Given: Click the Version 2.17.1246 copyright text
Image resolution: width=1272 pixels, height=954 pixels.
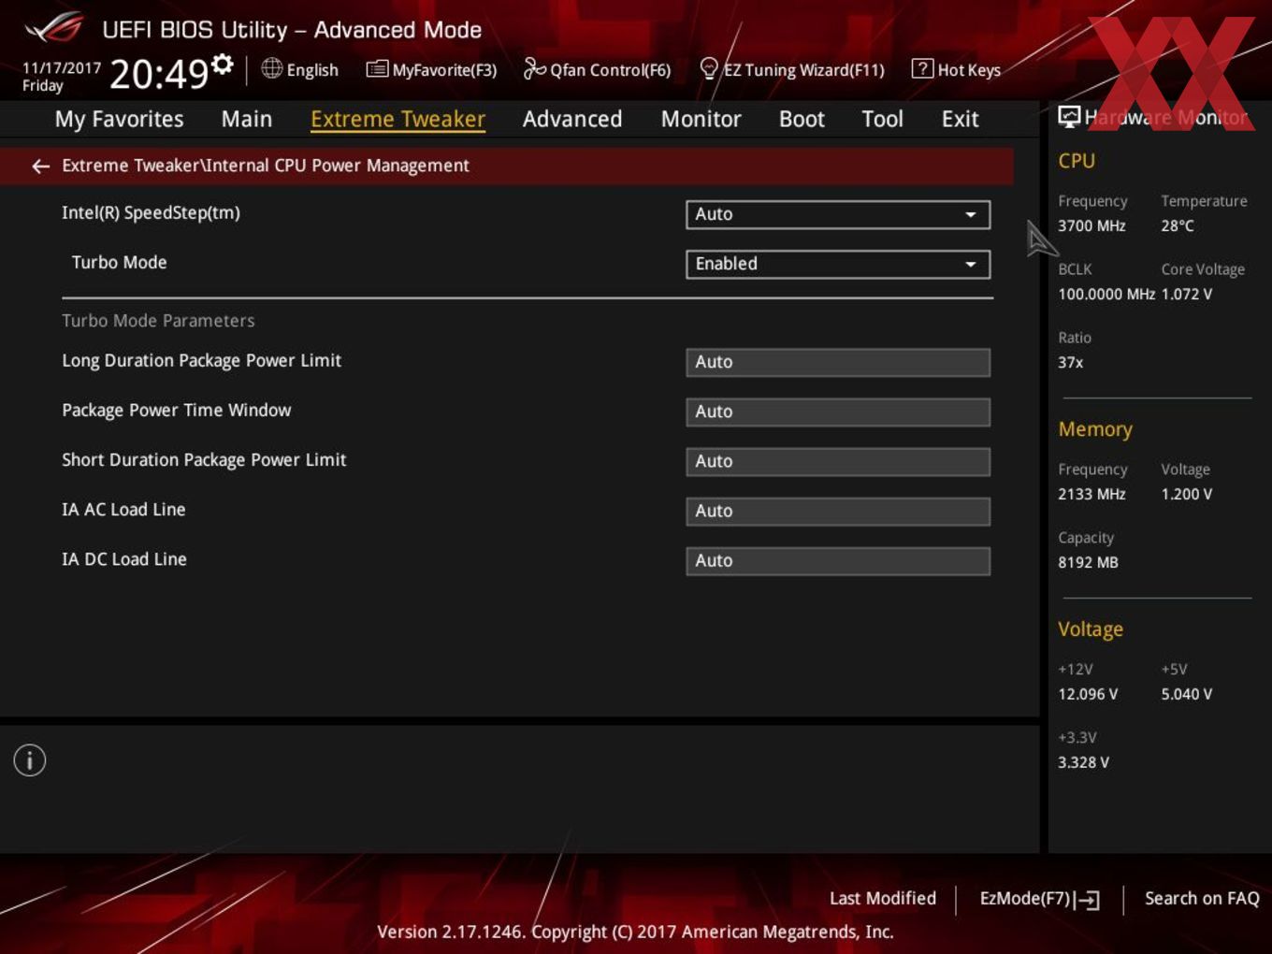Looking at the screenshot, I should pos(635,932).
